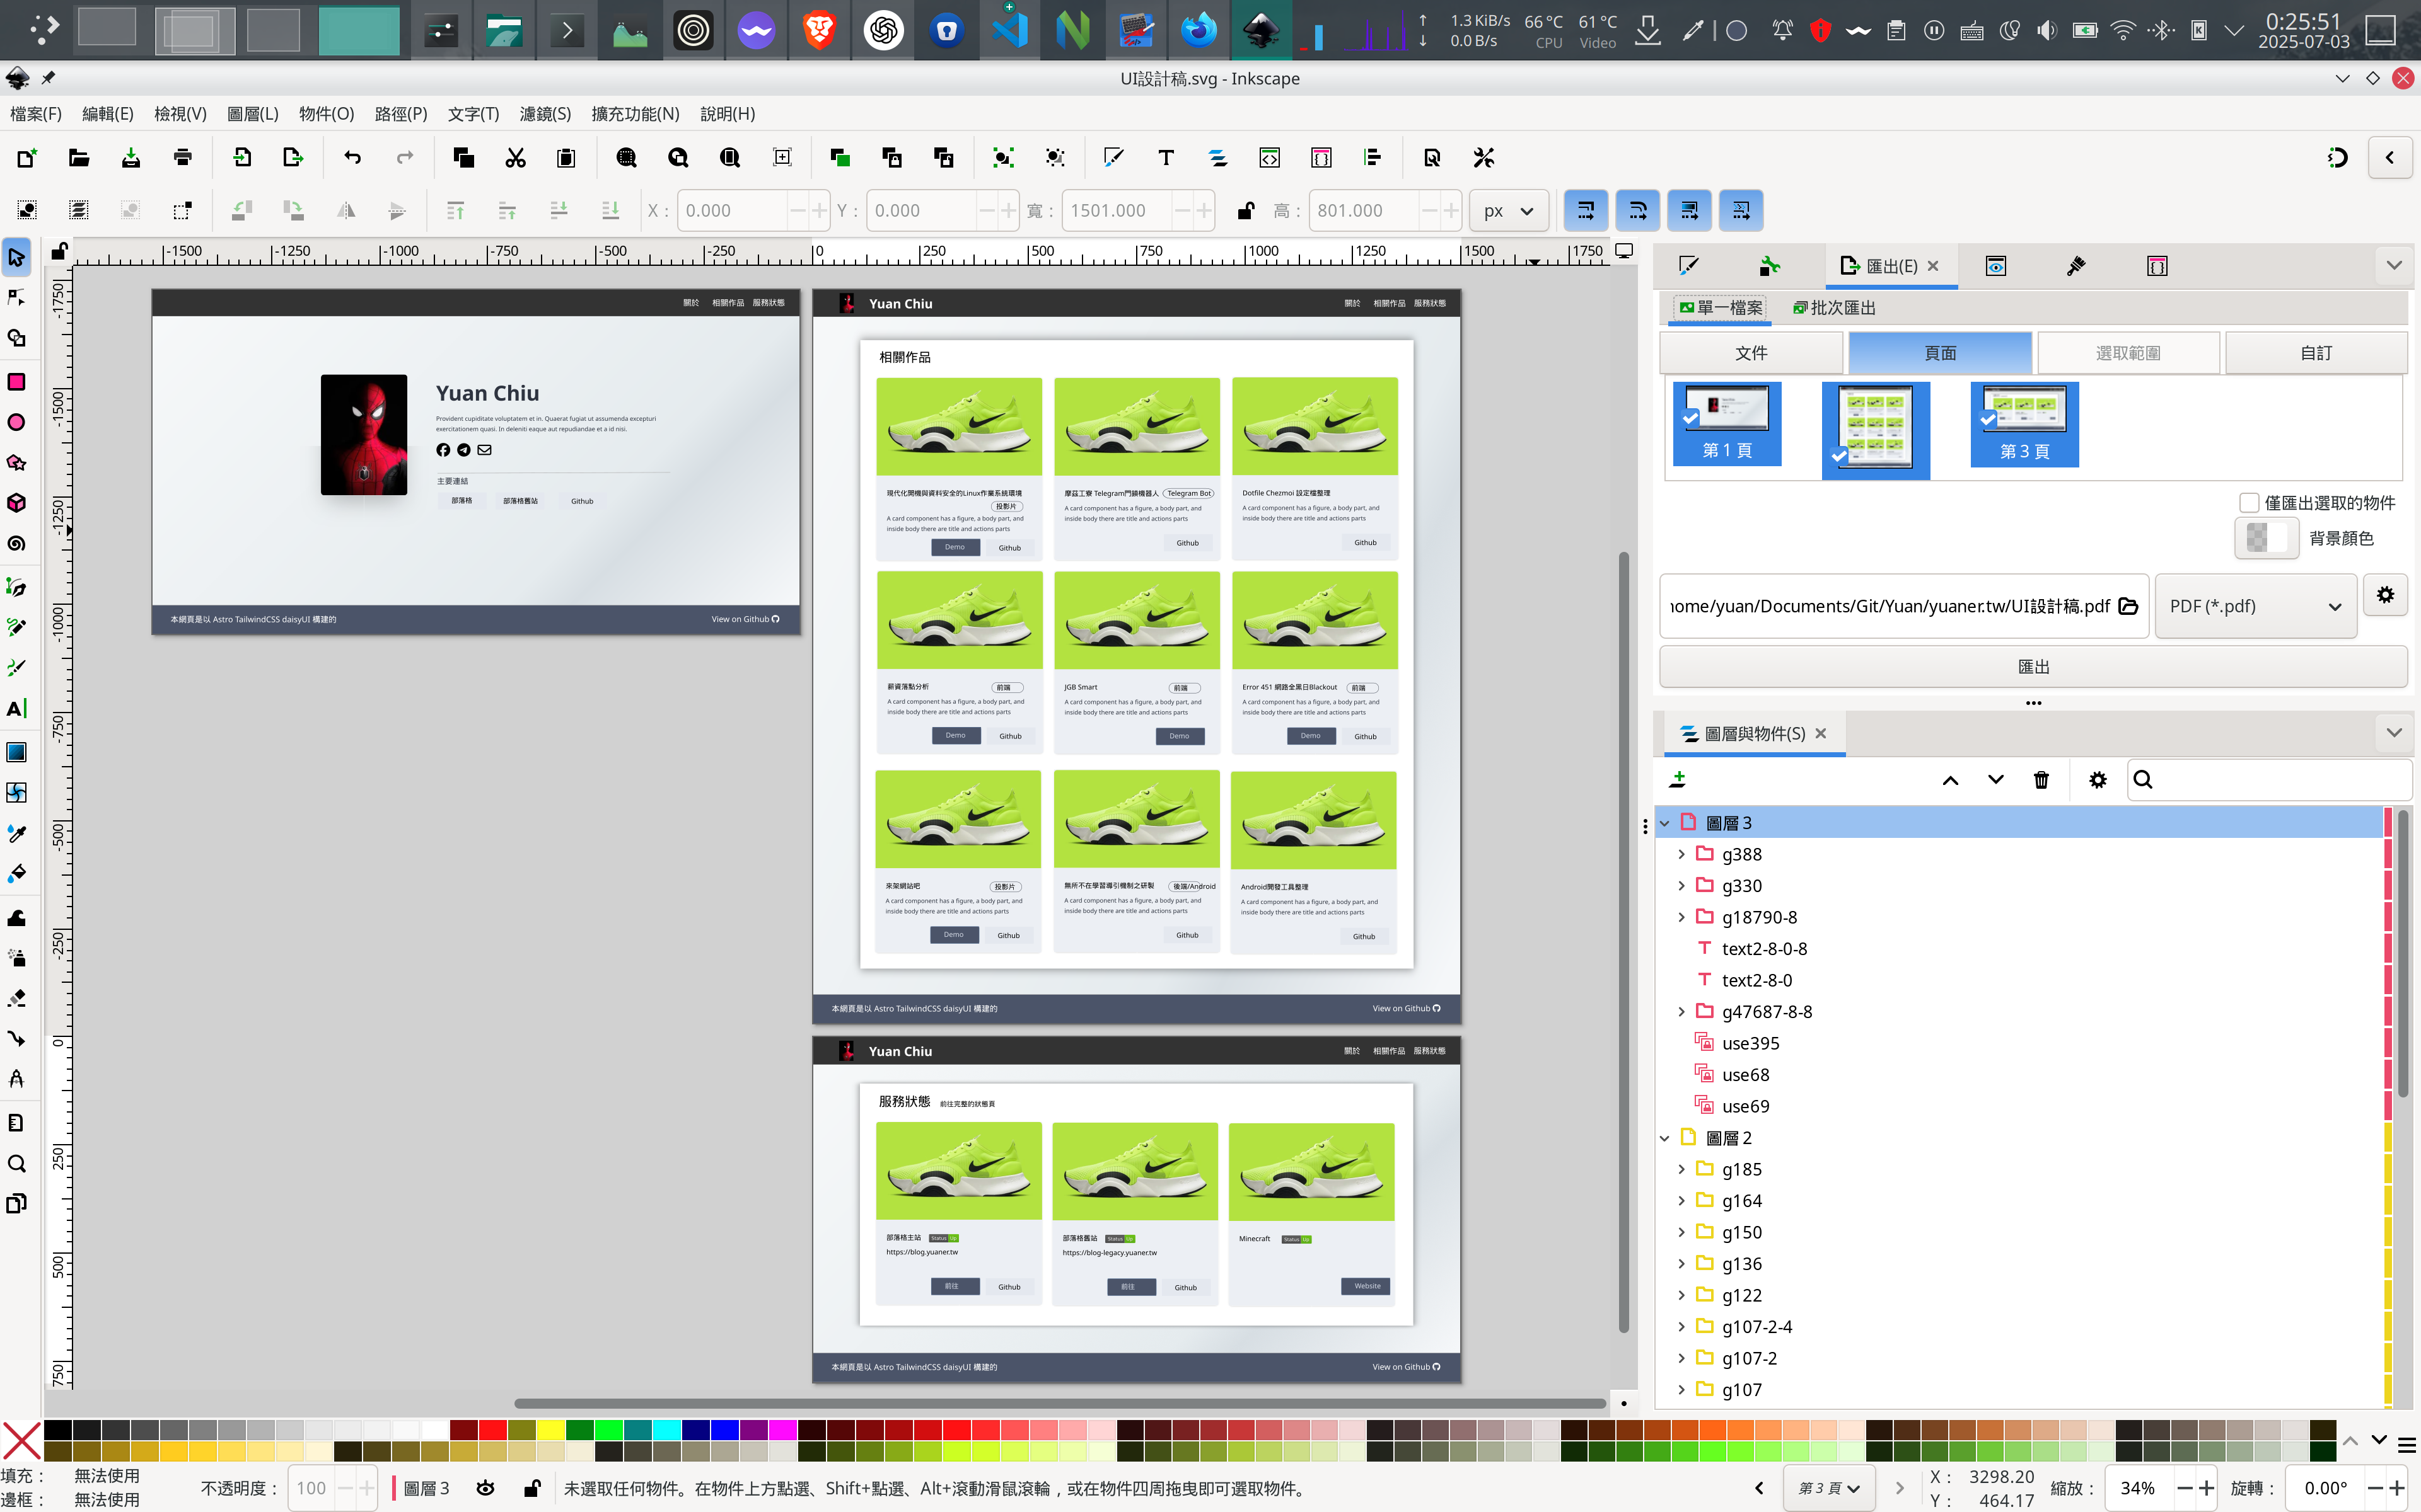Open export advanced settings gear

click(x=2386, y=595)
